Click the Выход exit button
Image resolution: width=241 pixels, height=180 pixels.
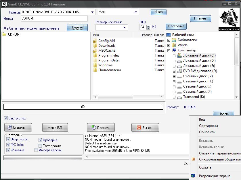pos(145,127)
